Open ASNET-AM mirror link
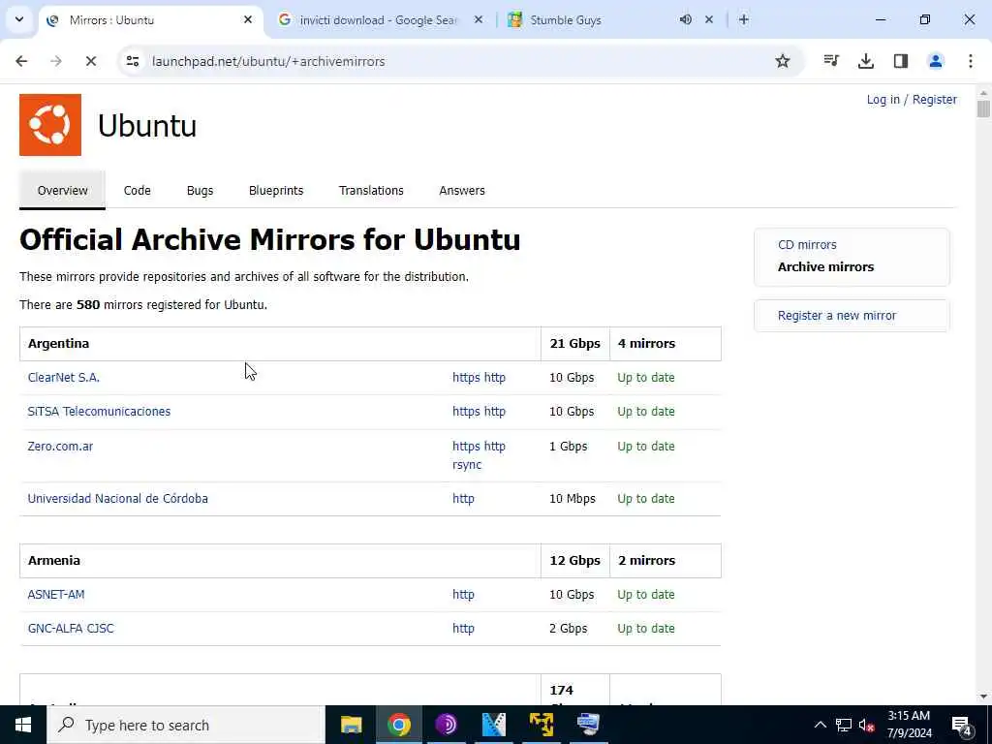Viewport: 992px width, 744px height. pyautogui.click(x=56, y=595)
